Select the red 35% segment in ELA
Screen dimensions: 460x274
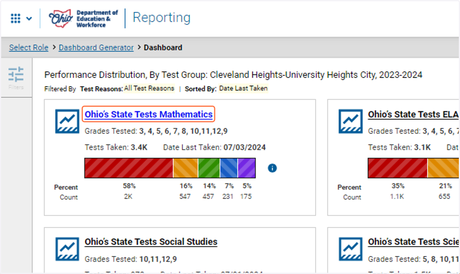(x=398, y=168)
